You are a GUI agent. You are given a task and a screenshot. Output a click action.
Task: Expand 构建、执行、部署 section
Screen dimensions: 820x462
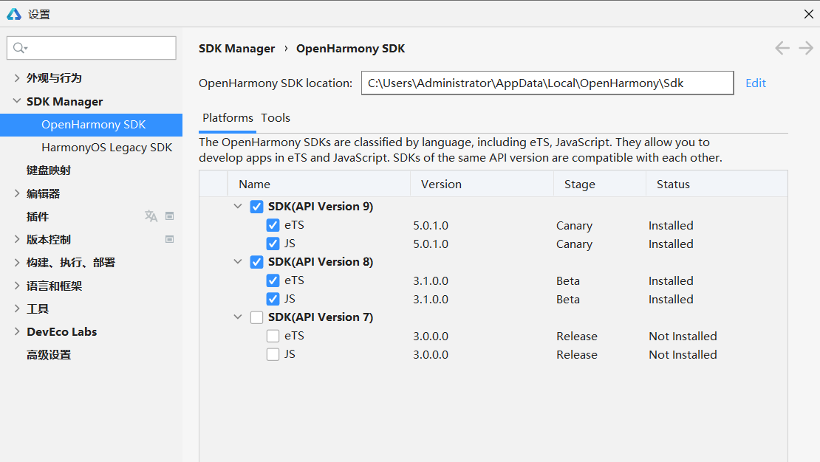tap(17, 262)
